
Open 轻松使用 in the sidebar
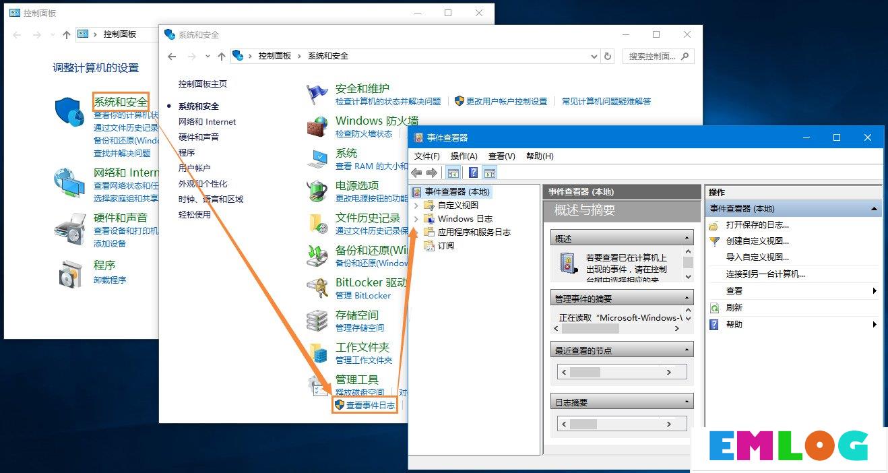pos(195,215)
